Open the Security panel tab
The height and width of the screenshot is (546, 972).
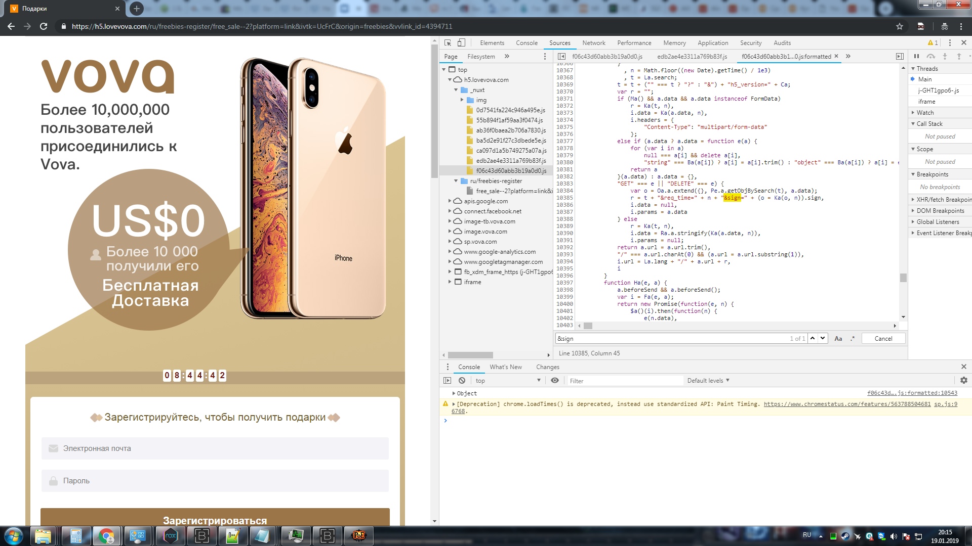click(x=751, y=43)
